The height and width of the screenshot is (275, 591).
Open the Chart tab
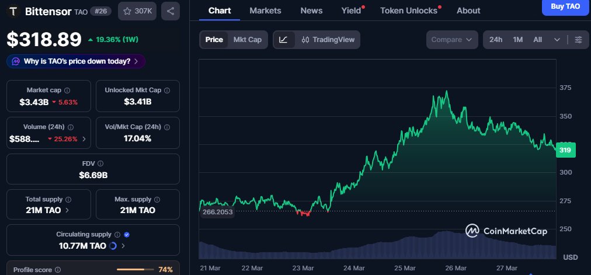(x=220, y=11)
